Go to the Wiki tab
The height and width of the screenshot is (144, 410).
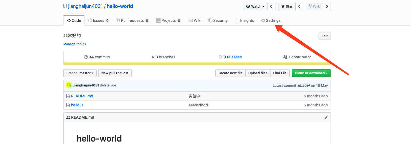pyautogui.click(x=195, y=20)
